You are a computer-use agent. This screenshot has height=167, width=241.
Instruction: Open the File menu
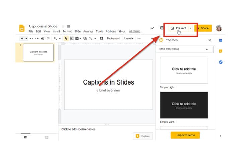[31, 31]
